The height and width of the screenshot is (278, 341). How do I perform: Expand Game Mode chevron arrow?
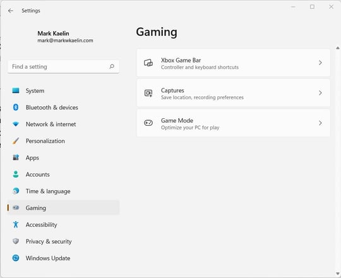point(320,123)
